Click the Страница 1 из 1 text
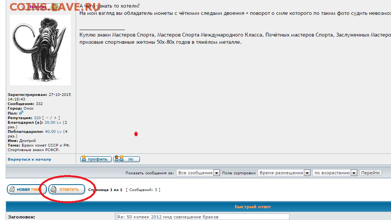This screenshot has width=391, height=220. tap(105, 190)
